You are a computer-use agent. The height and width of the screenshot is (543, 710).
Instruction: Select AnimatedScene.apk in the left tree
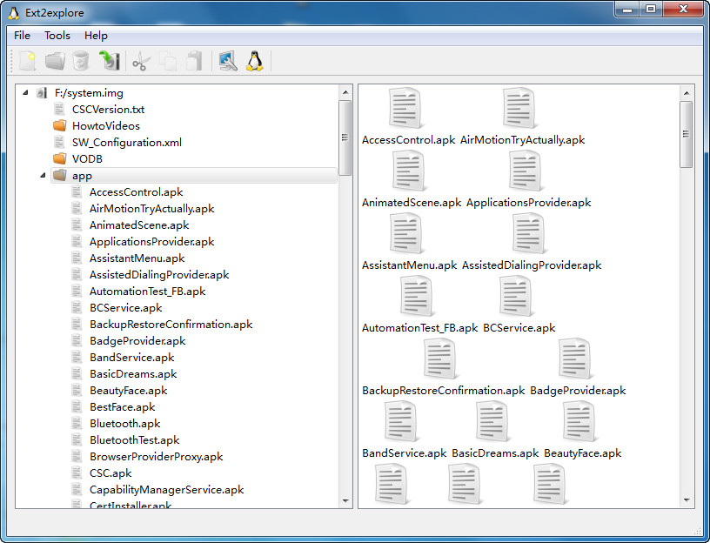139,225
